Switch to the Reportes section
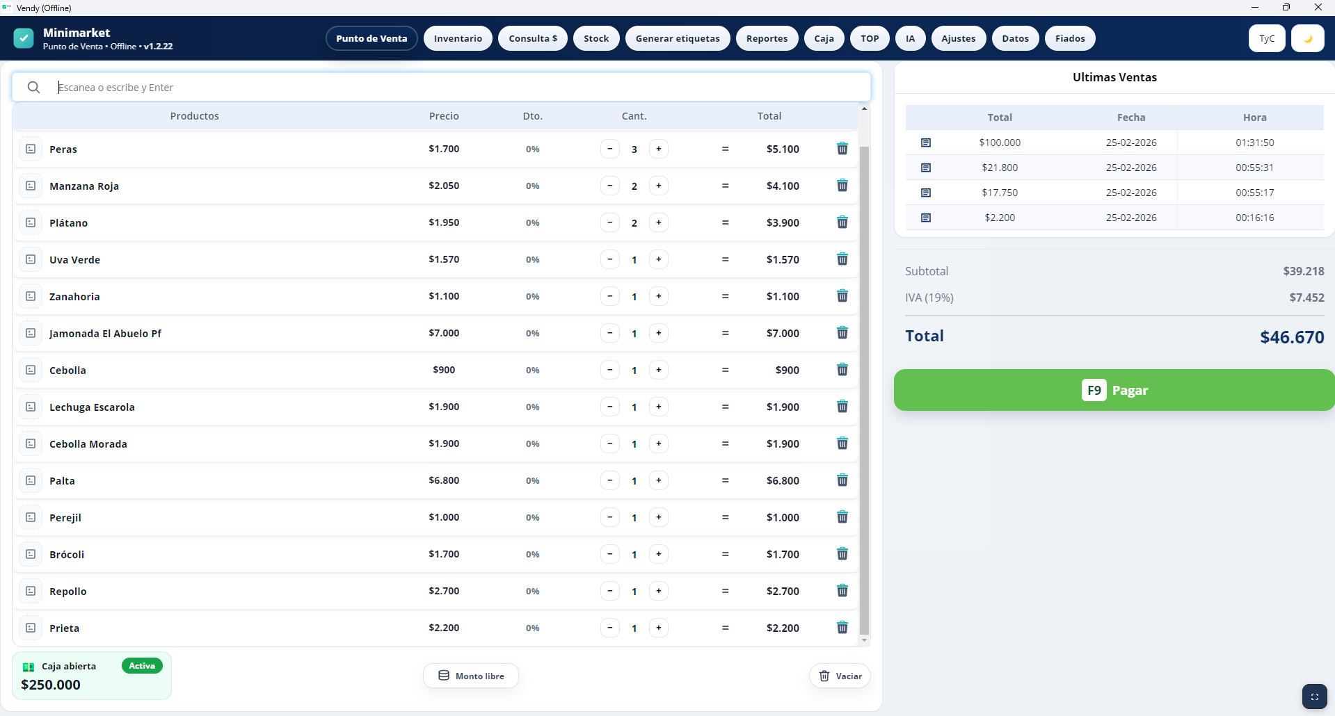The image size is (1335, 716). [x=767, y=39]
